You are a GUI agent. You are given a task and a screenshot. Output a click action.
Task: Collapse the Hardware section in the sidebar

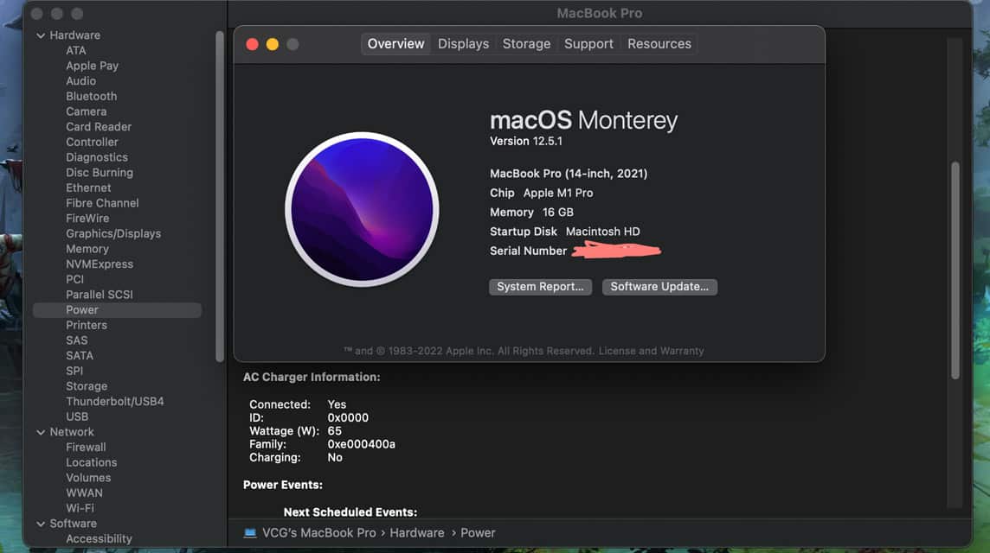(x=41, y=36)
